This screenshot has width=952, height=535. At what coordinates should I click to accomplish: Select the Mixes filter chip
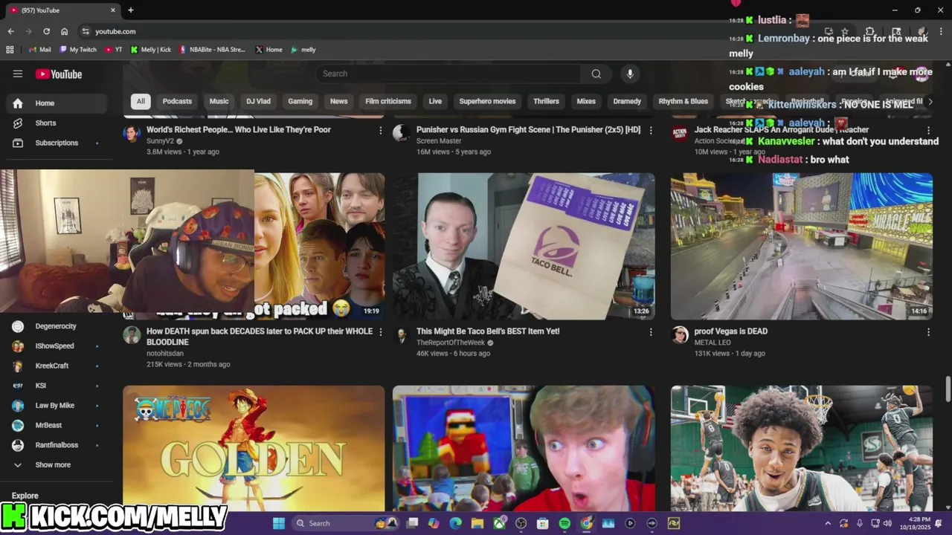pyautogui.click(x=586, y=101)
